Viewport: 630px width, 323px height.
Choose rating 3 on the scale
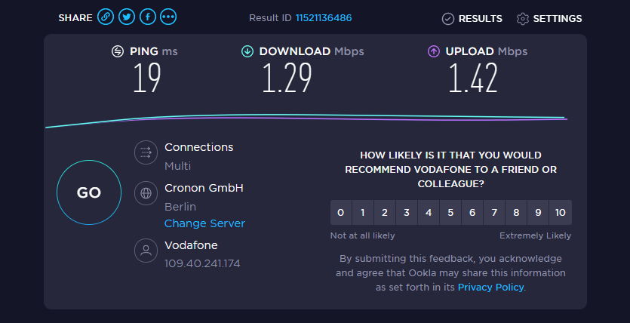click(407, 213)
